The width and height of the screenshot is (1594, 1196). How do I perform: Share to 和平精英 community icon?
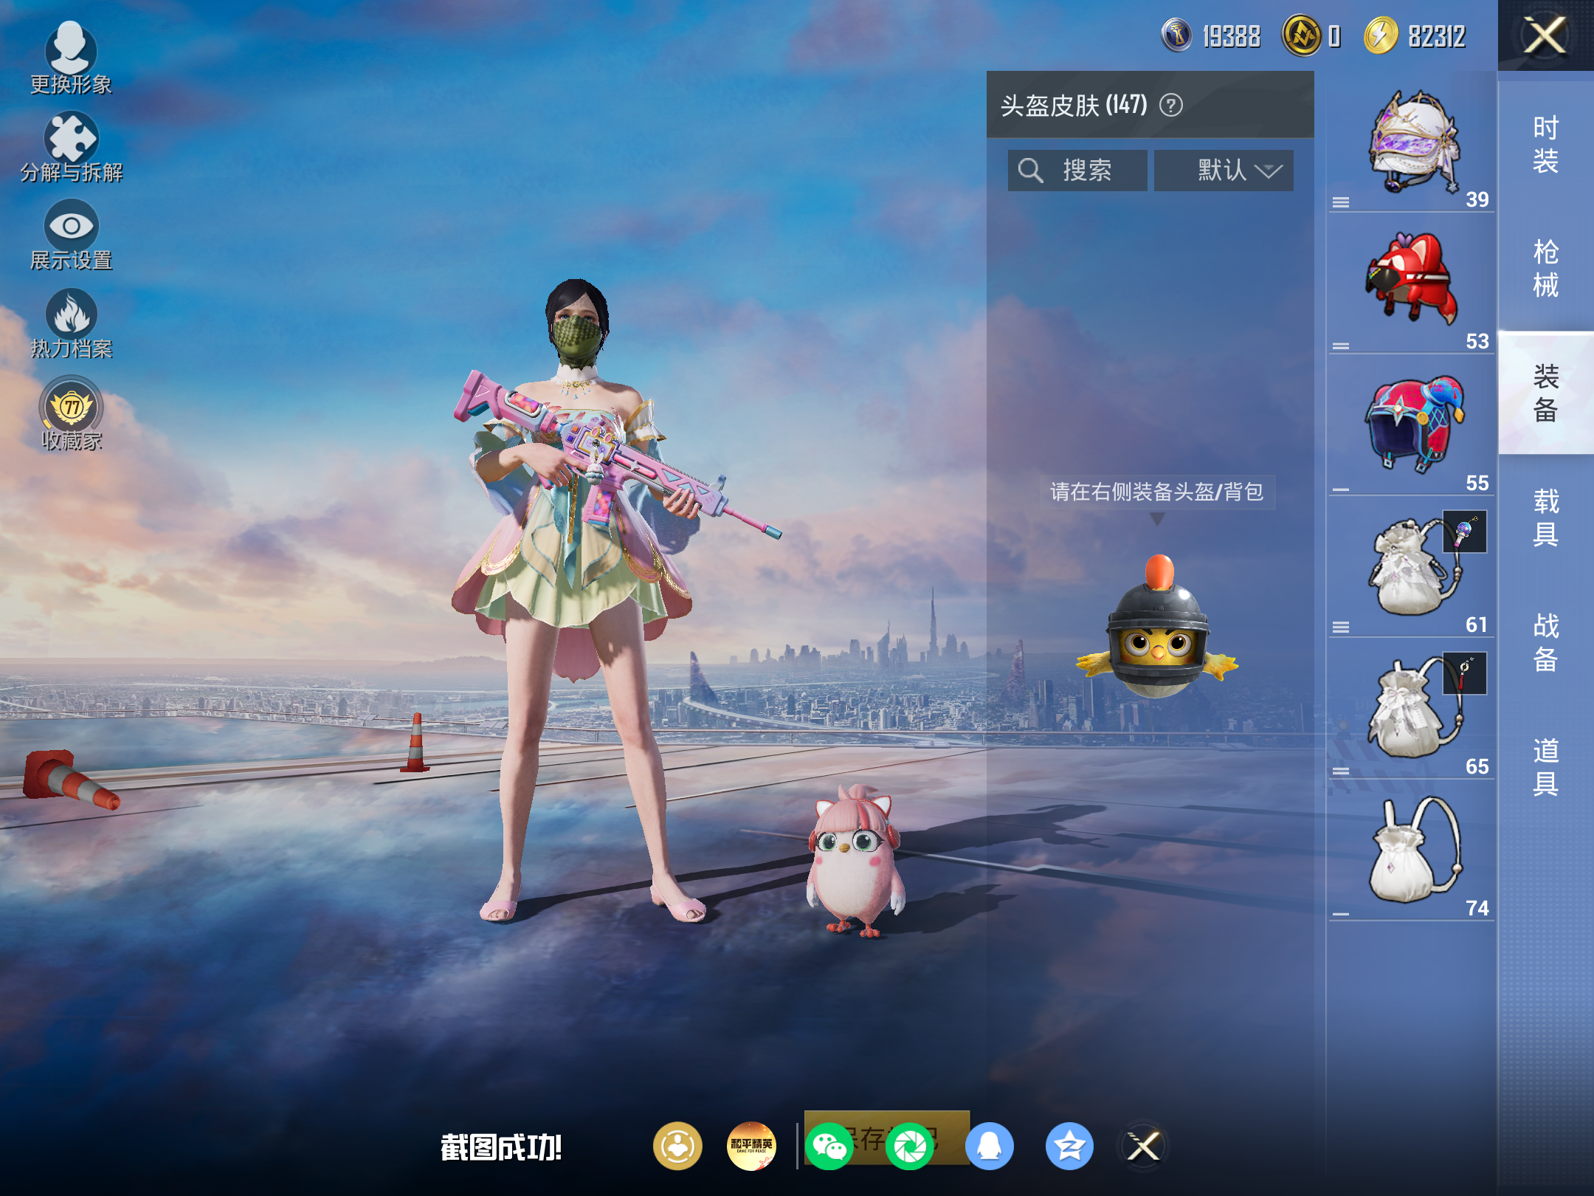tap(751, 1146)
